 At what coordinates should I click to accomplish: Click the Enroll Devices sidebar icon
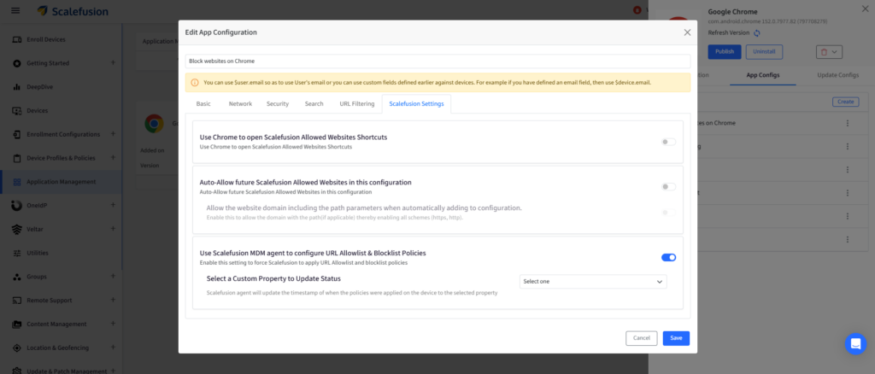pos(17,39)
